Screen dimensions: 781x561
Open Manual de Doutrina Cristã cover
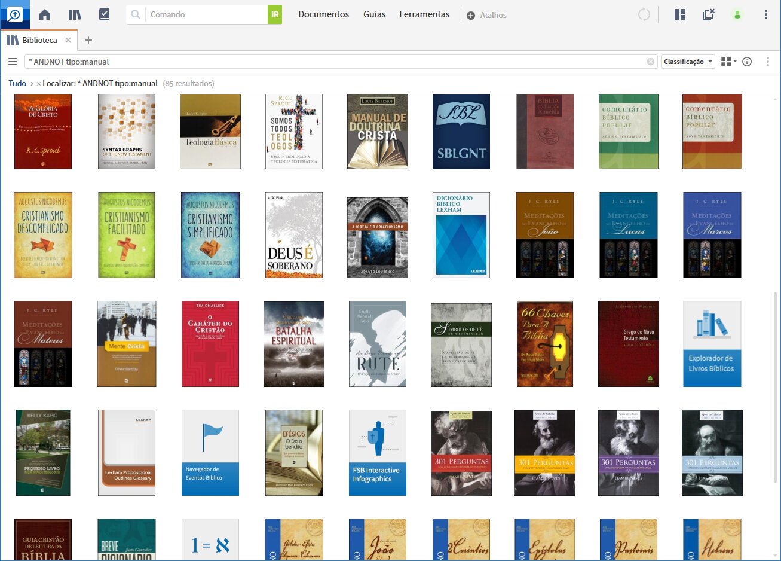point(378,132)
